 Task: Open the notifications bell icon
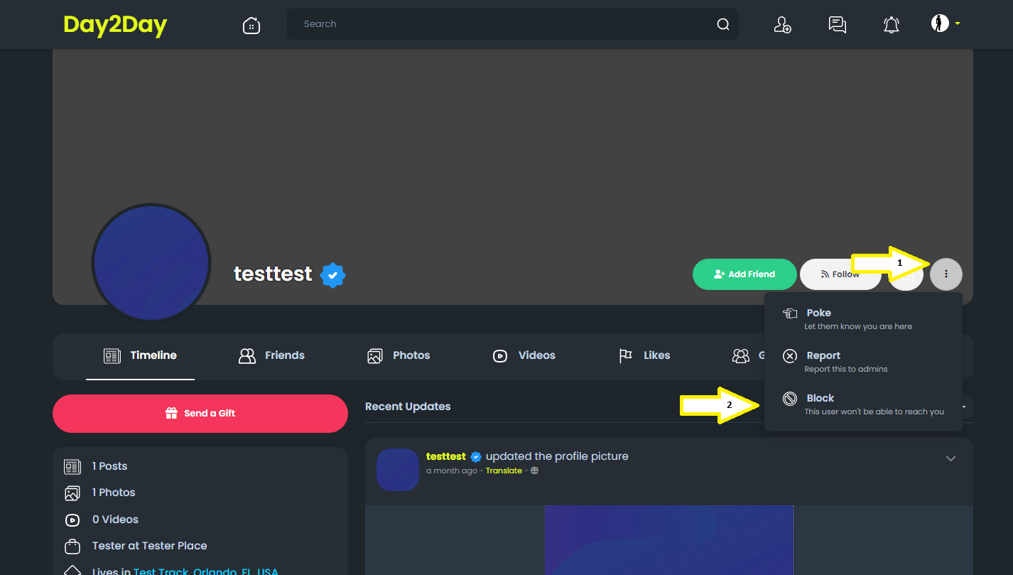(891, 25)
